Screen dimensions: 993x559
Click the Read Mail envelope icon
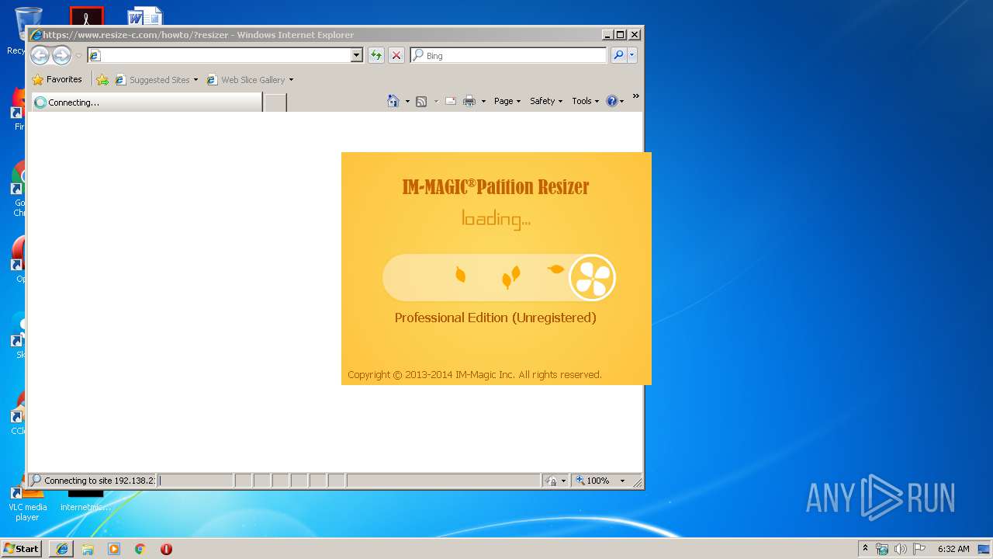pyautogui.click(x=451, y=101)
